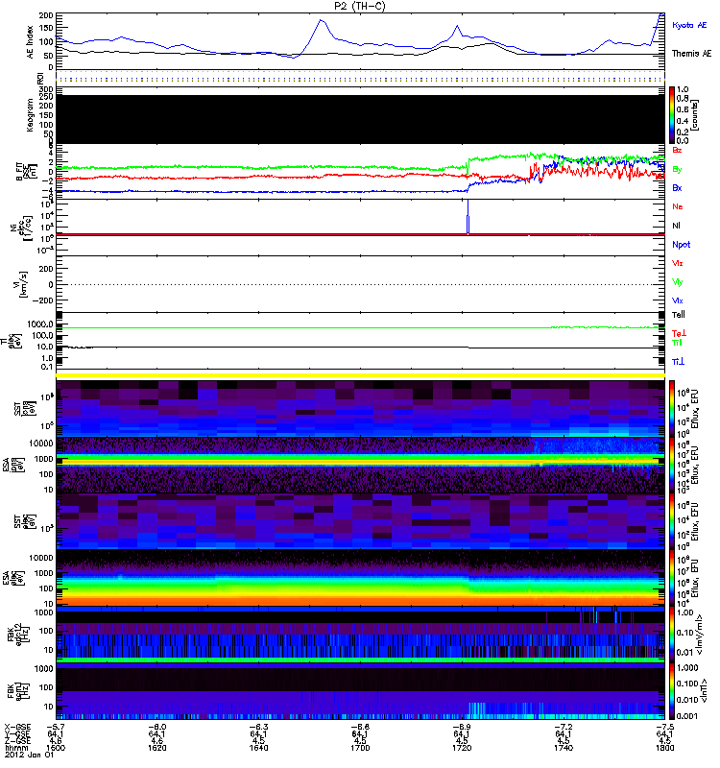Click the Keogram counts color bar
Viewport: 720px width, 768px height.
pyautogui.click(x=672, y=115)
